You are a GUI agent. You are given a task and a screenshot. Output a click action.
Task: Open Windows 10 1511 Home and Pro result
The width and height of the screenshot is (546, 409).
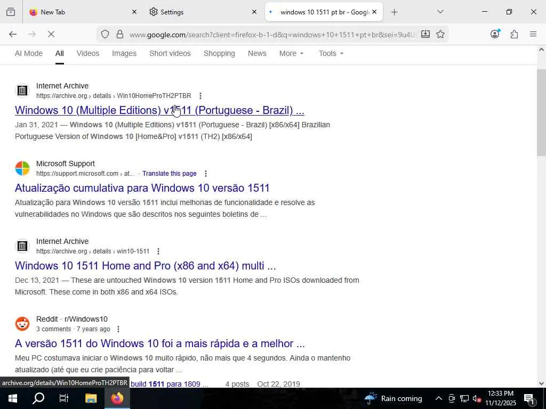145,266
